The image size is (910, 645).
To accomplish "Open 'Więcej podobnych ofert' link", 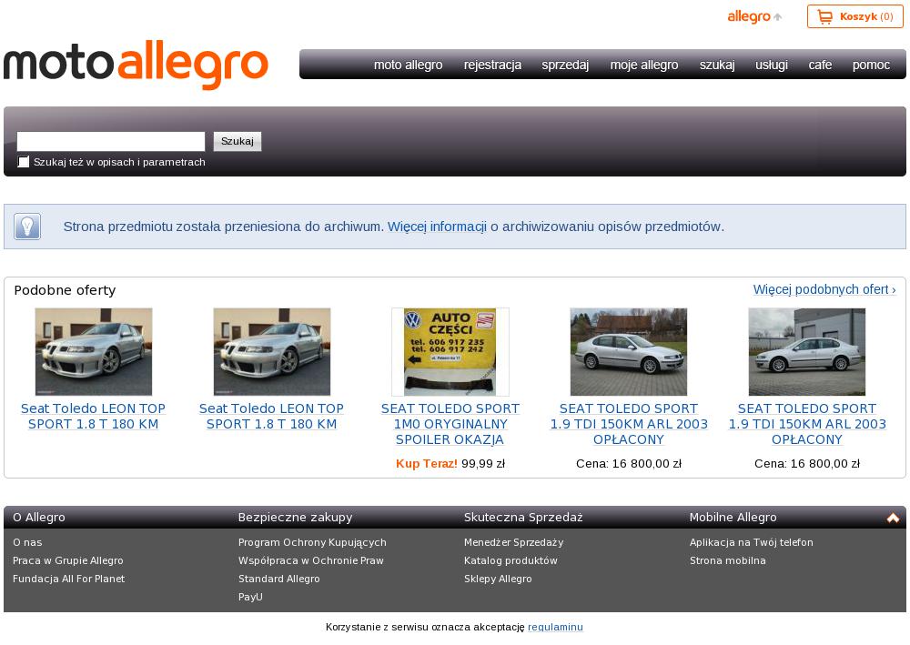I will pyautogui.click(x=824, y=289).
